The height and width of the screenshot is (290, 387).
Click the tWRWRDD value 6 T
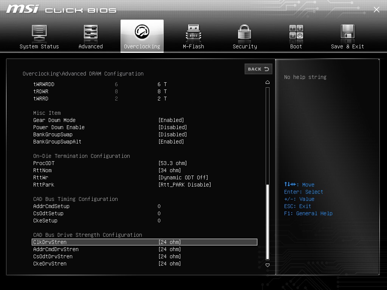pos(162,84)
